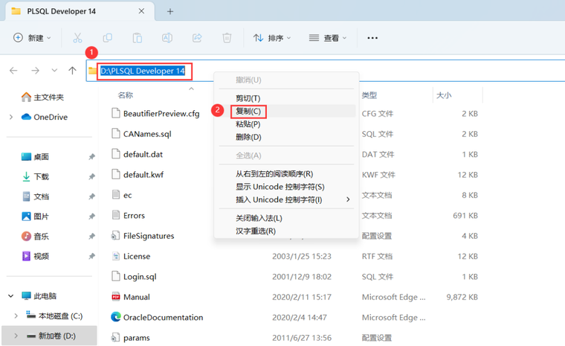Click the Delete trash icon in toolbar

227,38
